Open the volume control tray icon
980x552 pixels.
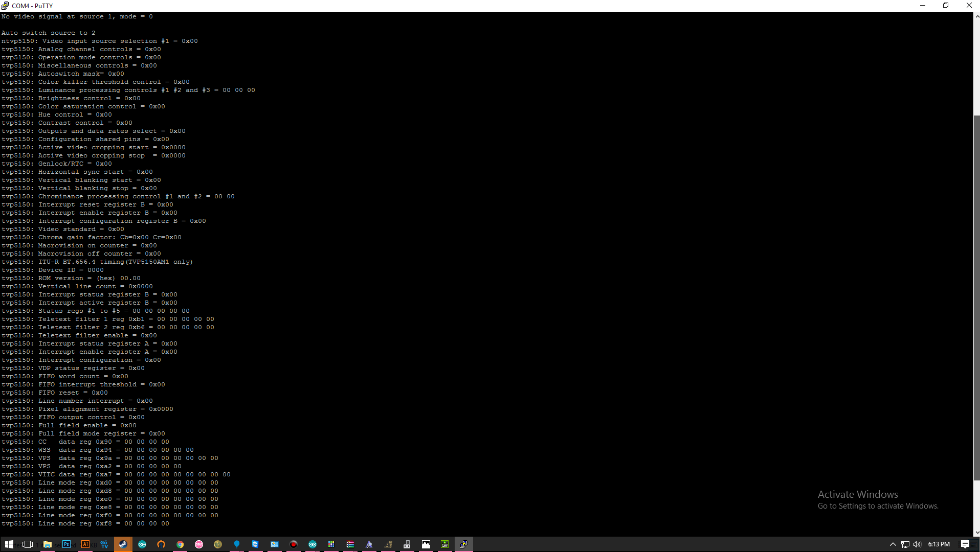tap(917, 544)
